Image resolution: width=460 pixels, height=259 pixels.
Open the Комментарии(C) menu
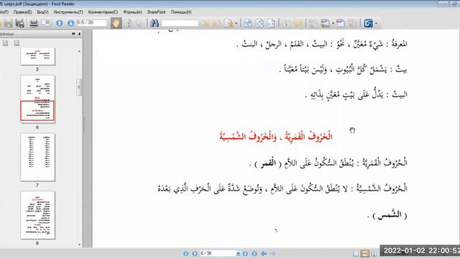(103, 12)
